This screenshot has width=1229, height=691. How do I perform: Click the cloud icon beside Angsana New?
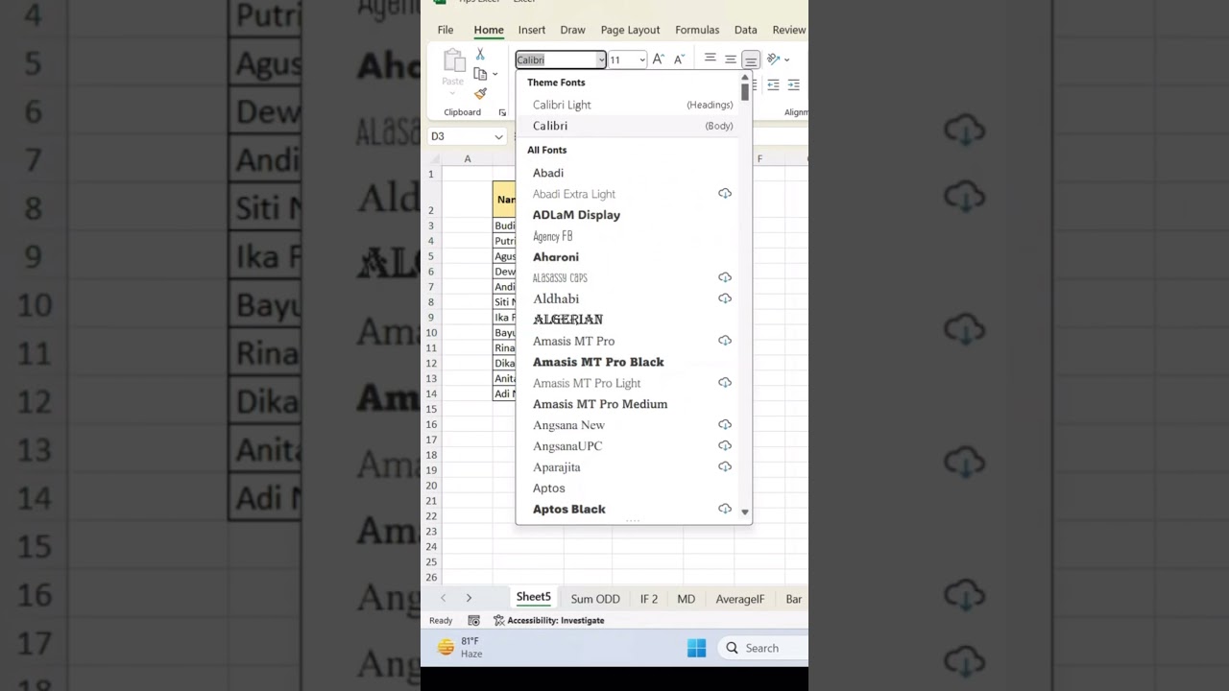725,424
